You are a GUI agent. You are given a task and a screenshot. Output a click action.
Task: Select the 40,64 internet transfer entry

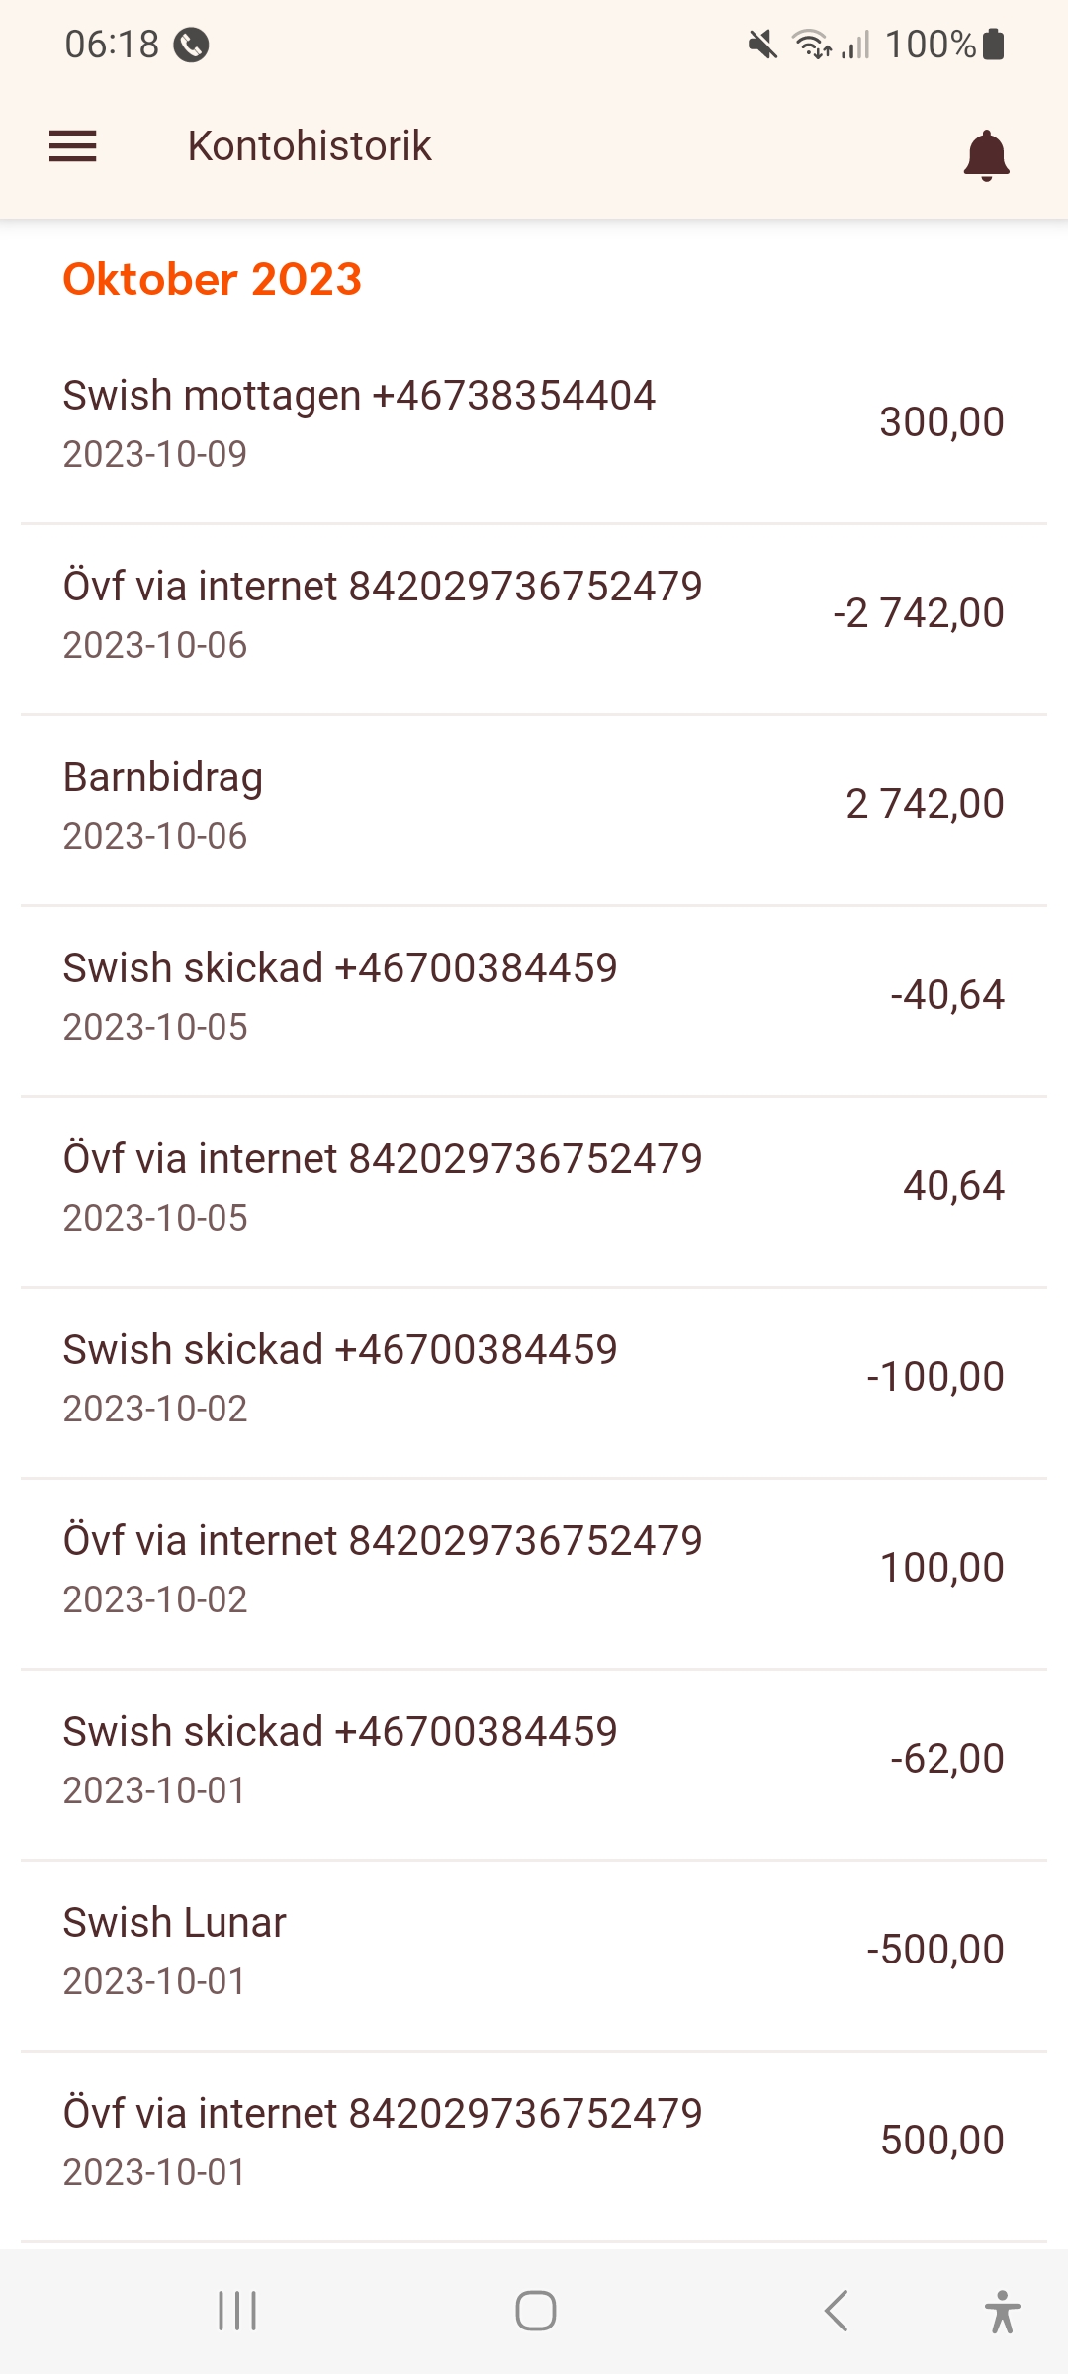(534, 1187)
